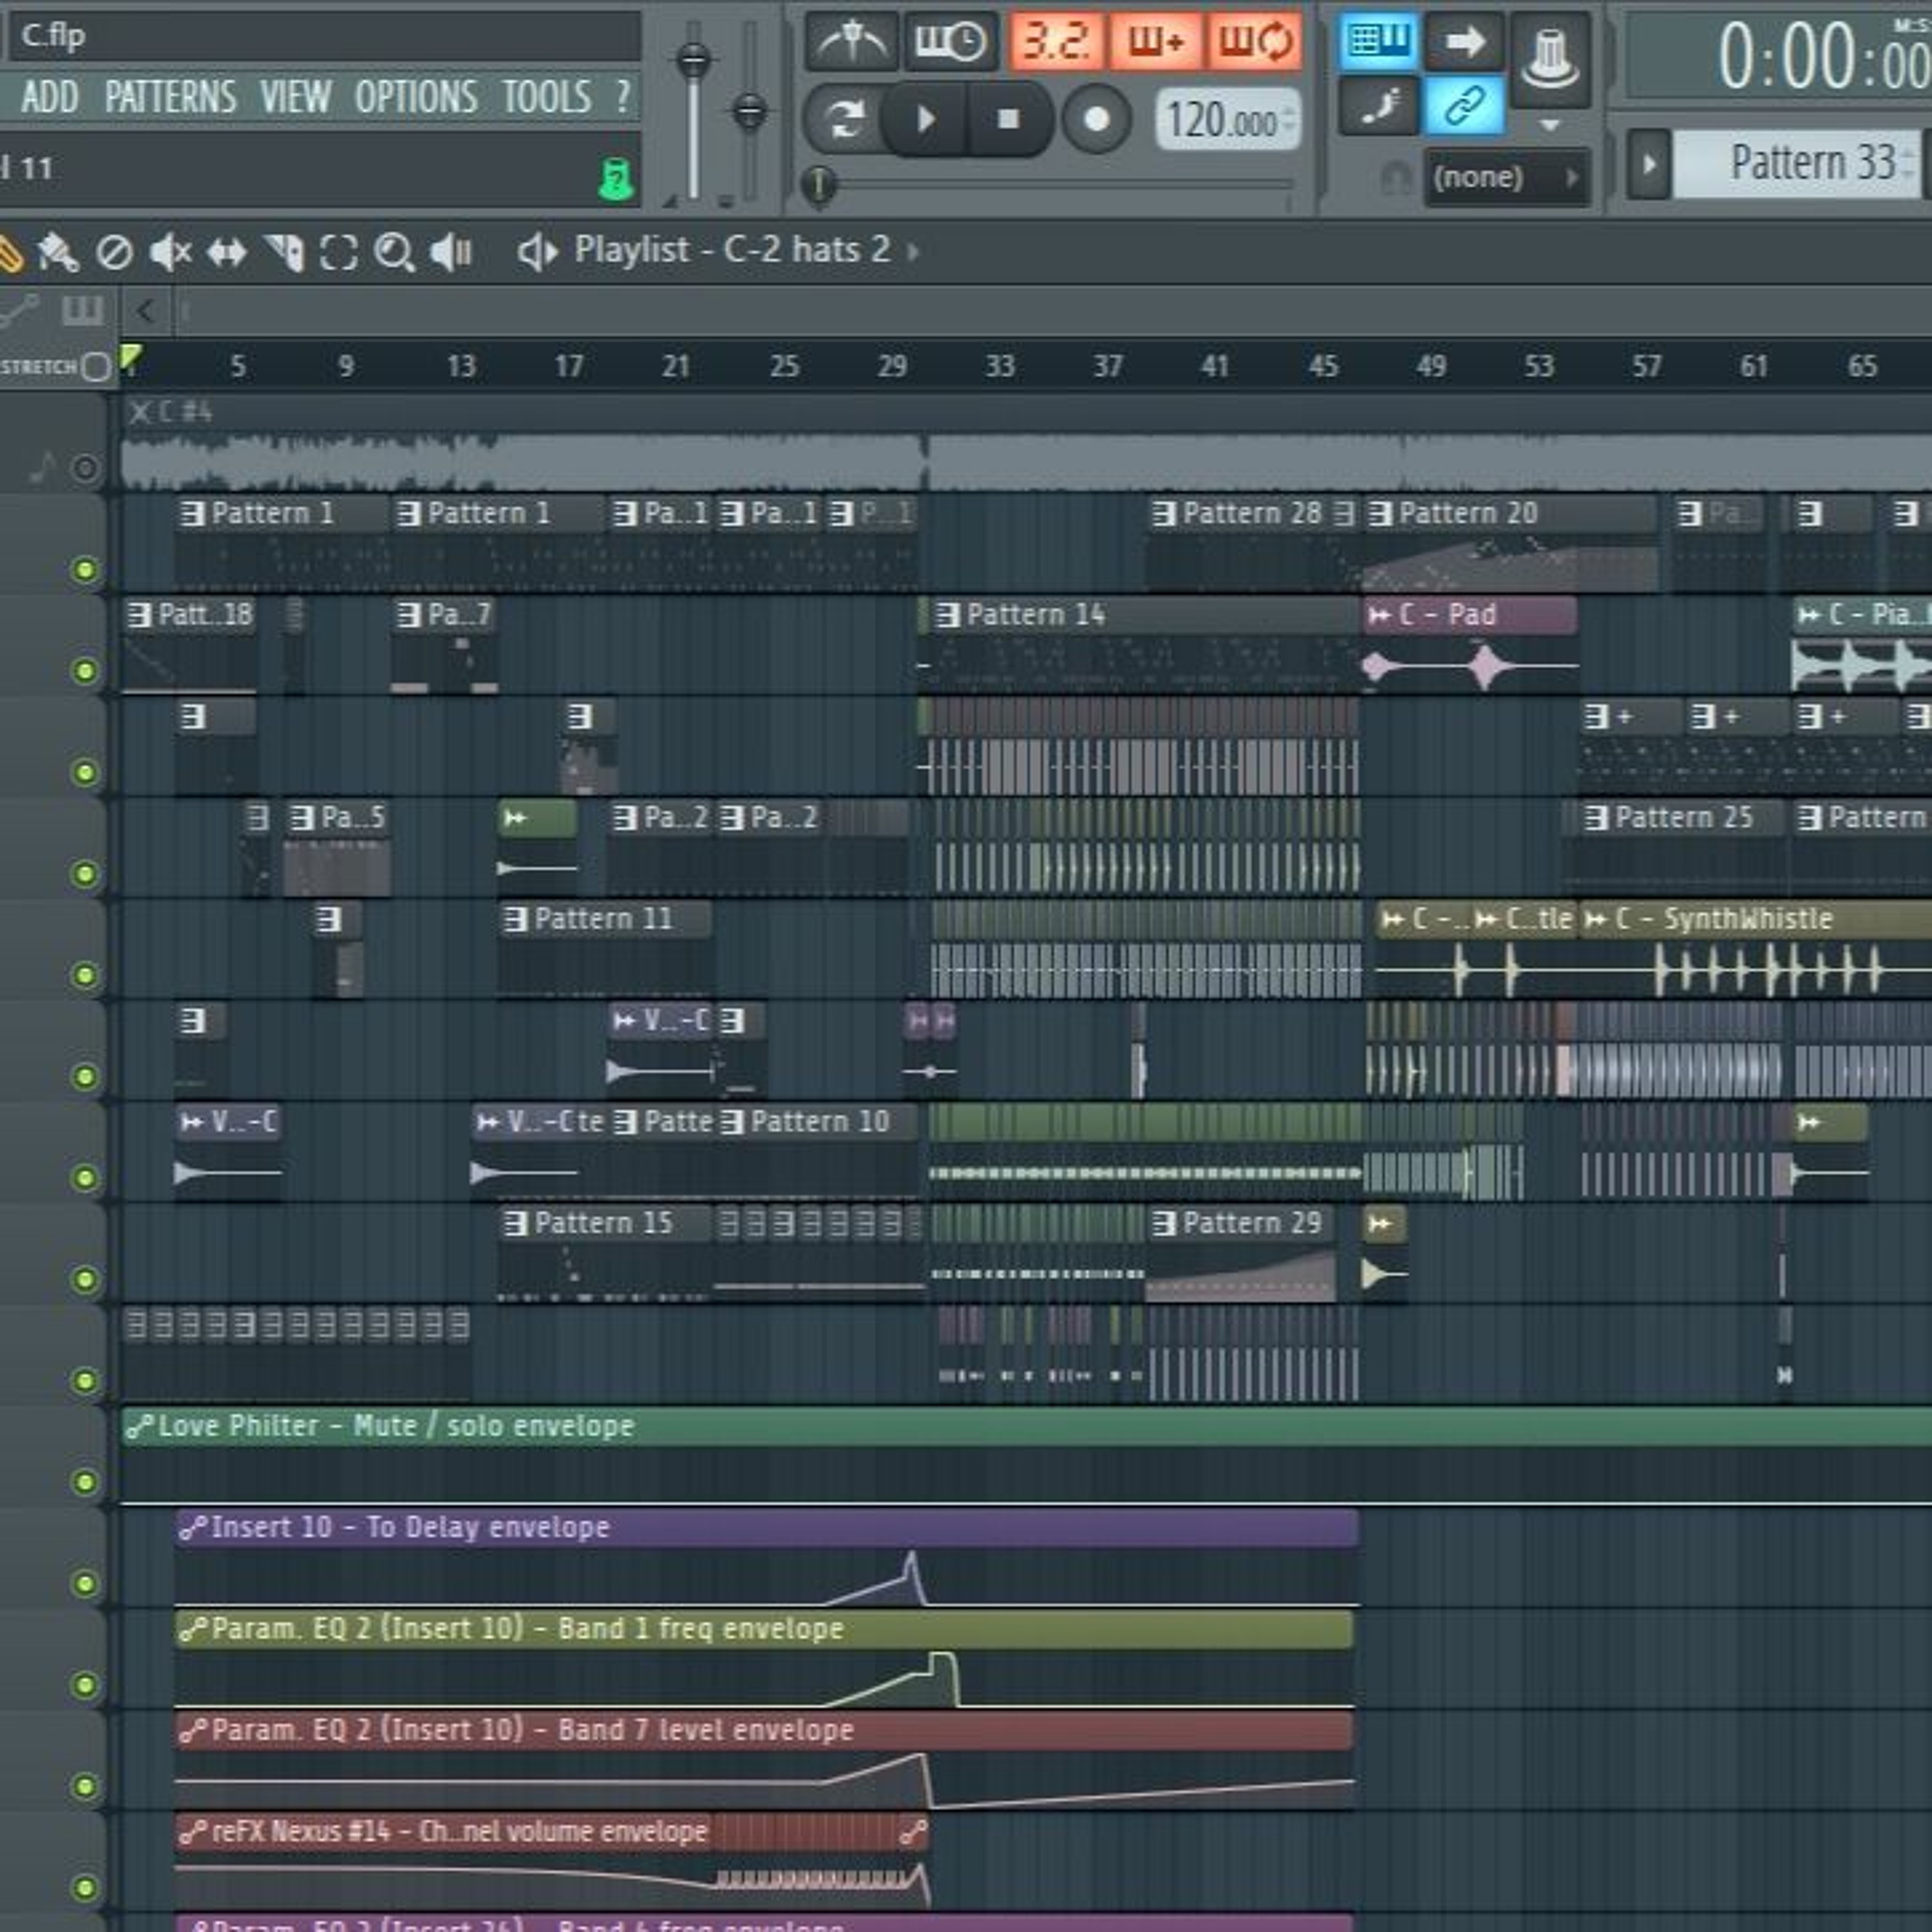Select the Playback speaker tool

coord(451,252)
